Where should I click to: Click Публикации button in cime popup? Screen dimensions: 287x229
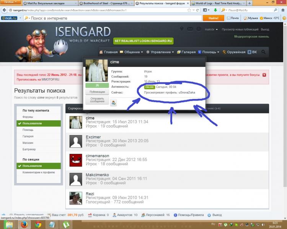click(x=97, y=92)
